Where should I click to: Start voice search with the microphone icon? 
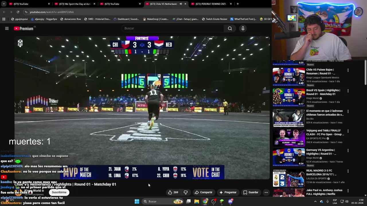click(243, 28)
